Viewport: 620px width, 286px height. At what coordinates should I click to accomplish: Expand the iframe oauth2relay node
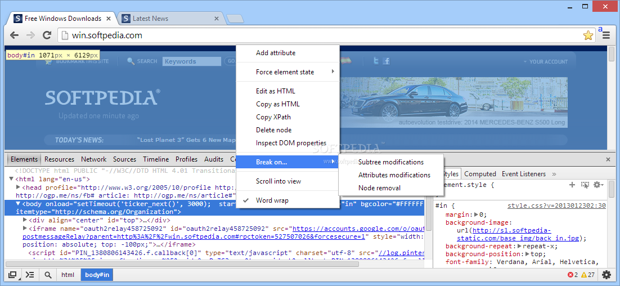tap(25, 228)
